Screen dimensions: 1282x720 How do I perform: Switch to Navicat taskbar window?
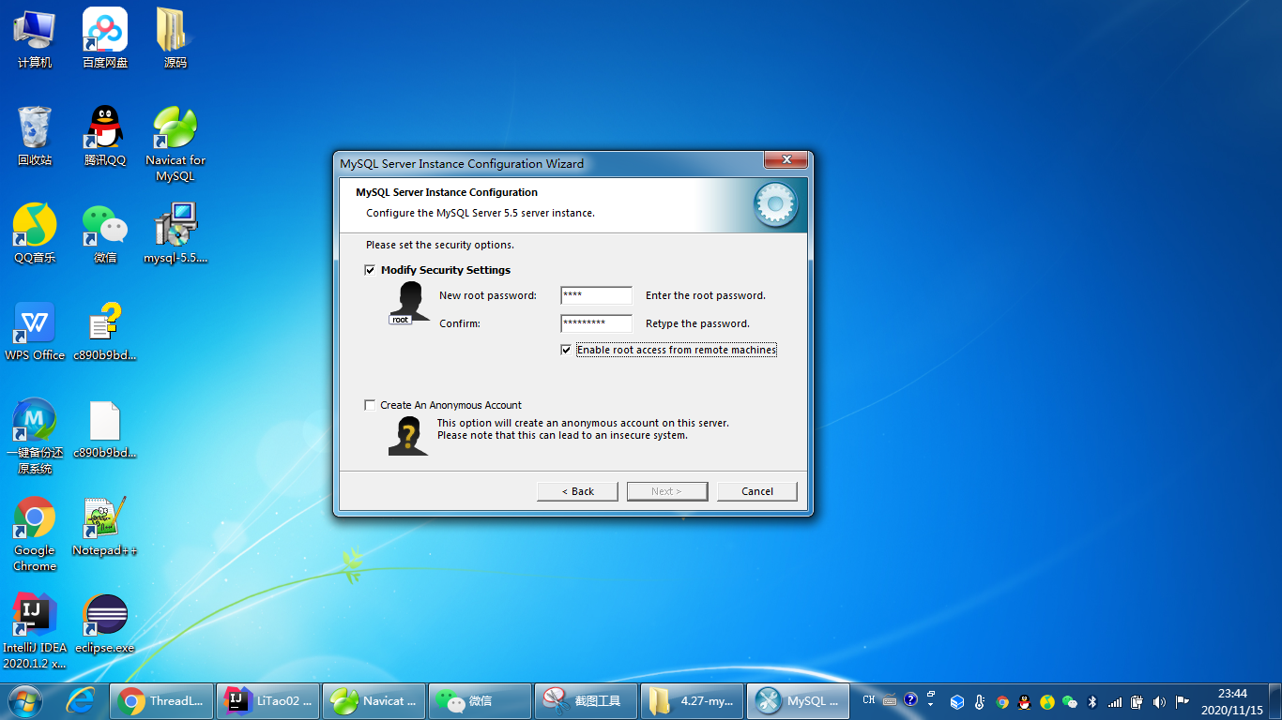(x=374, y=700)
